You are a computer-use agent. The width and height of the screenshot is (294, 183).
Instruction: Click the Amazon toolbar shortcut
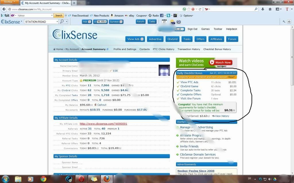click(117, 15)
